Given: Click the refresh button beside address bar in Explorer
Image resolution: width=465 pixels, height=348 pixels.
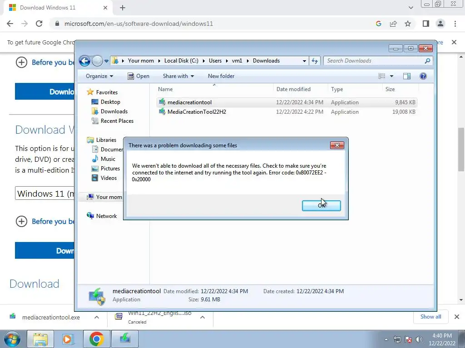Looking at the screenshot, I should tap(315, 61).
